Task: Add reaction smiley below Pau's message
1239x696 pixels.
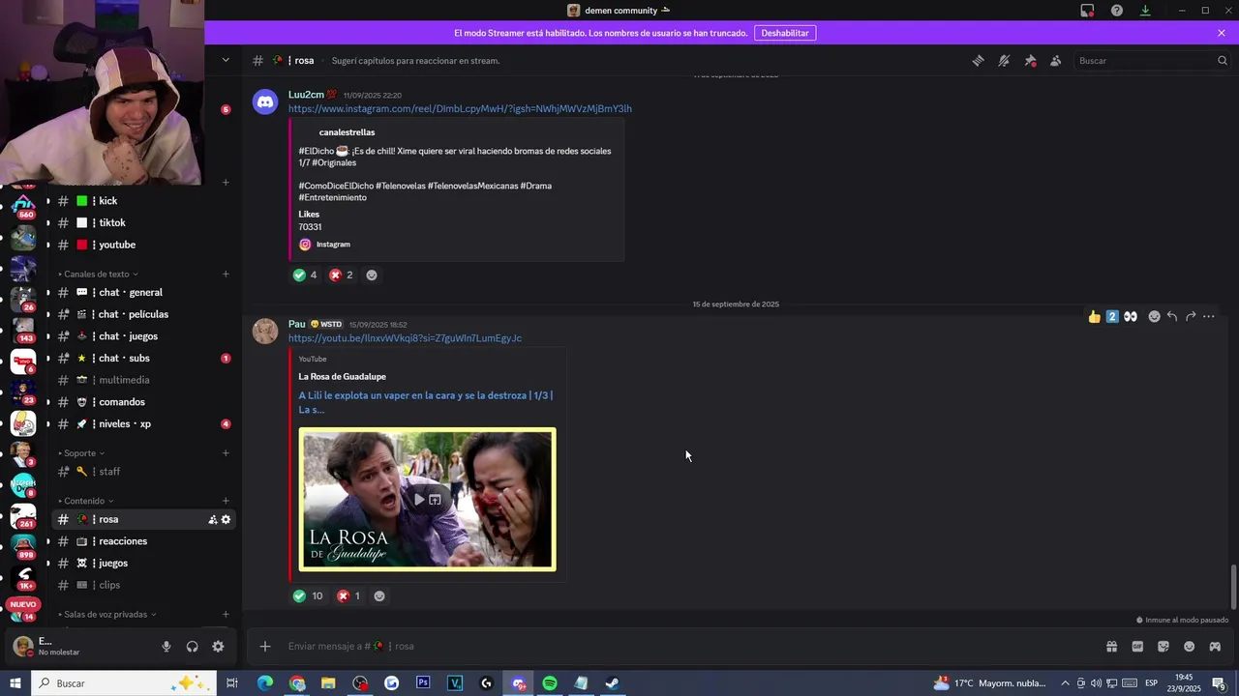Action: [x=379, y=595]
